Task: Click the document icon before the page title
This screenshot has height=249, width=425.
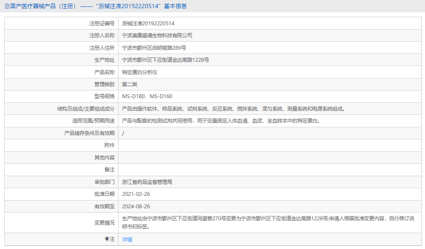Action: [x=6, y=6]
